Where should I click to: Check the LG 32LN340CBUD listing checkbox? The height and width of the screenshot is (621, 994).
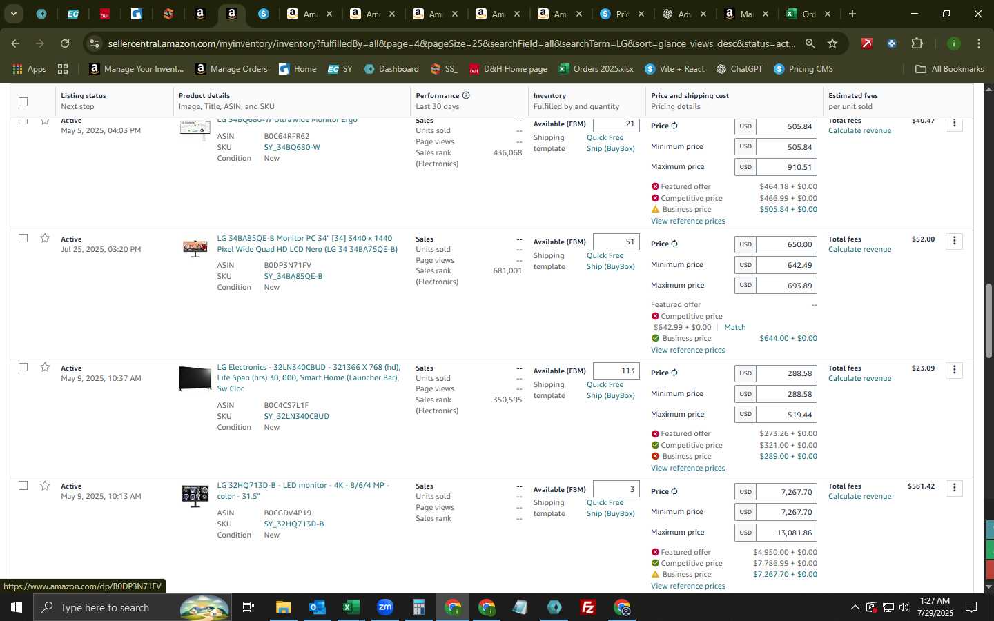(23, 367)
